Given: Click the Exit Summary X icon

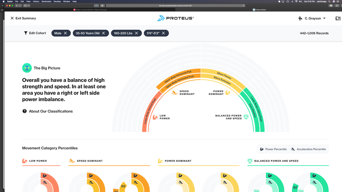Looking at the screenshot, I should [12, 18].
